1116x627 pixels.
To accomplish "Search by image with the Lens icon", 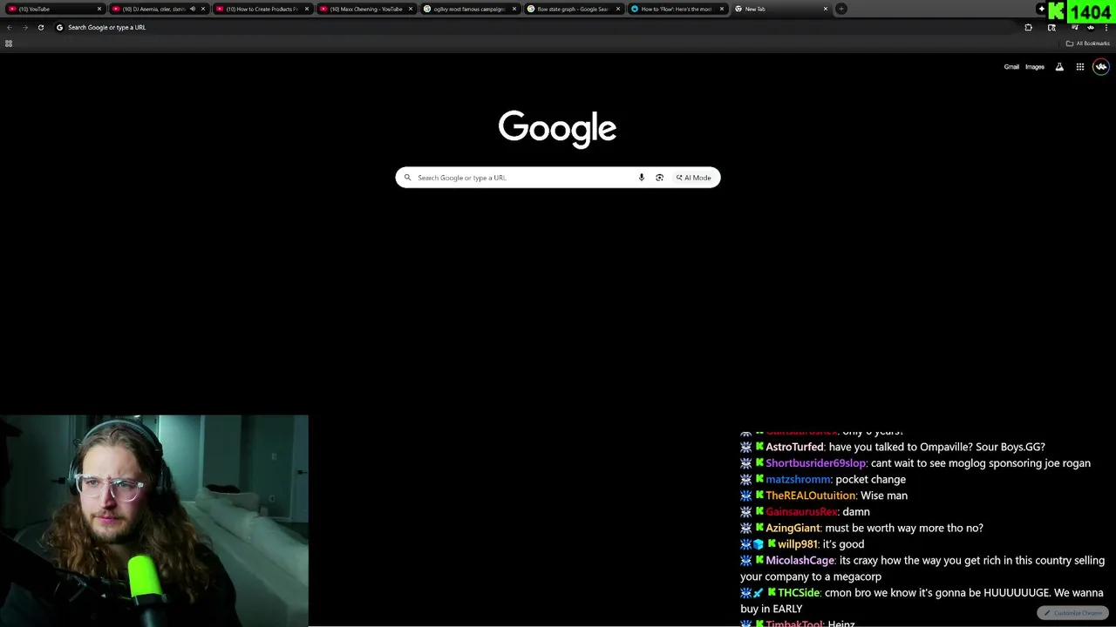I will pyautogui.click(x=659, y=178).
